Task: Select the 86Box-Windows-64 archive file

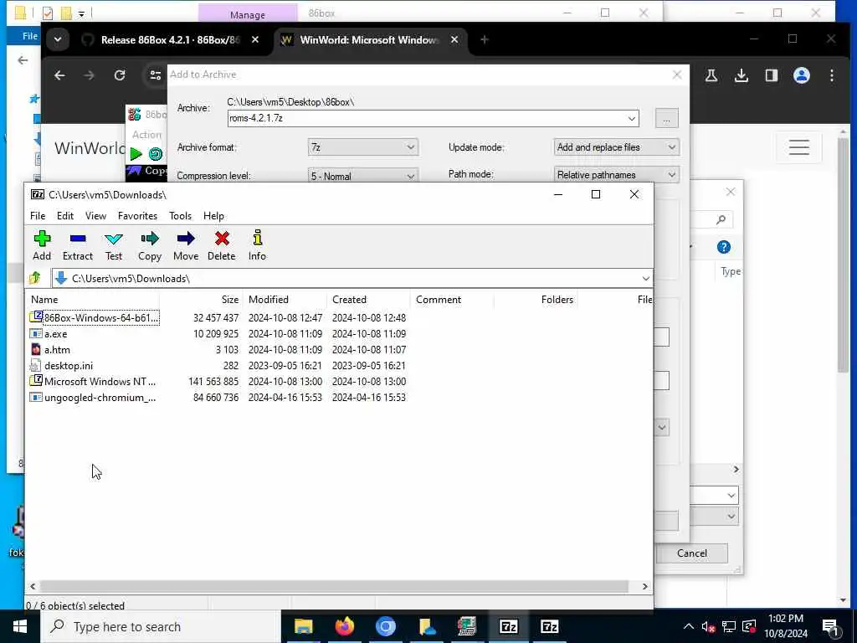Action: [95, 317]
